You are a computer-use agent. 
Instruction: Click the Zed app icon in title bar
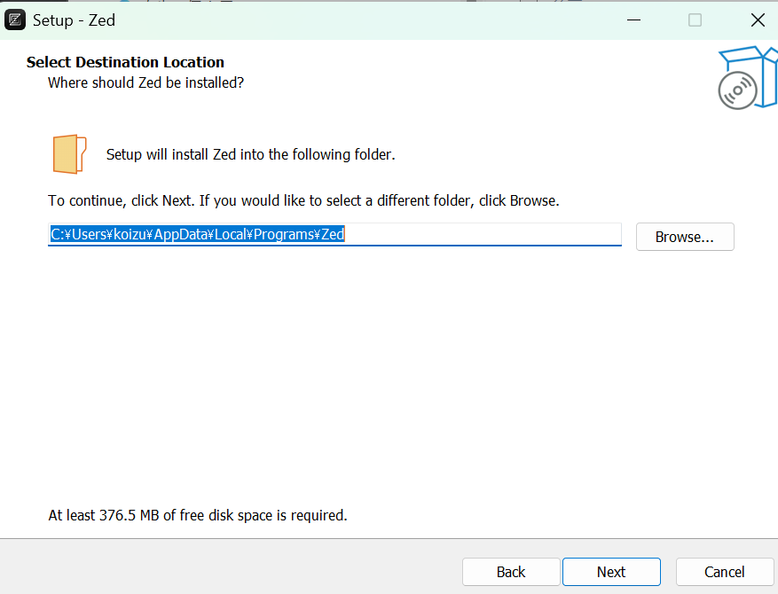15,20
